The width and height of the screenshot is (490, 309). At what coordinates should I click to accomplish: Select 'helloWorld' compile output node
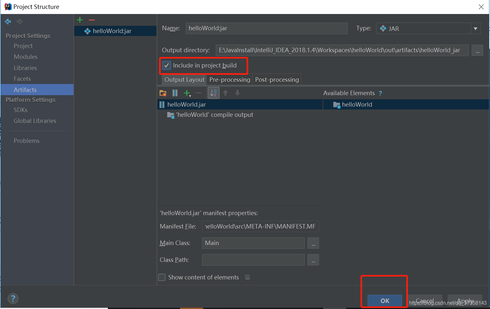(210, 115)
